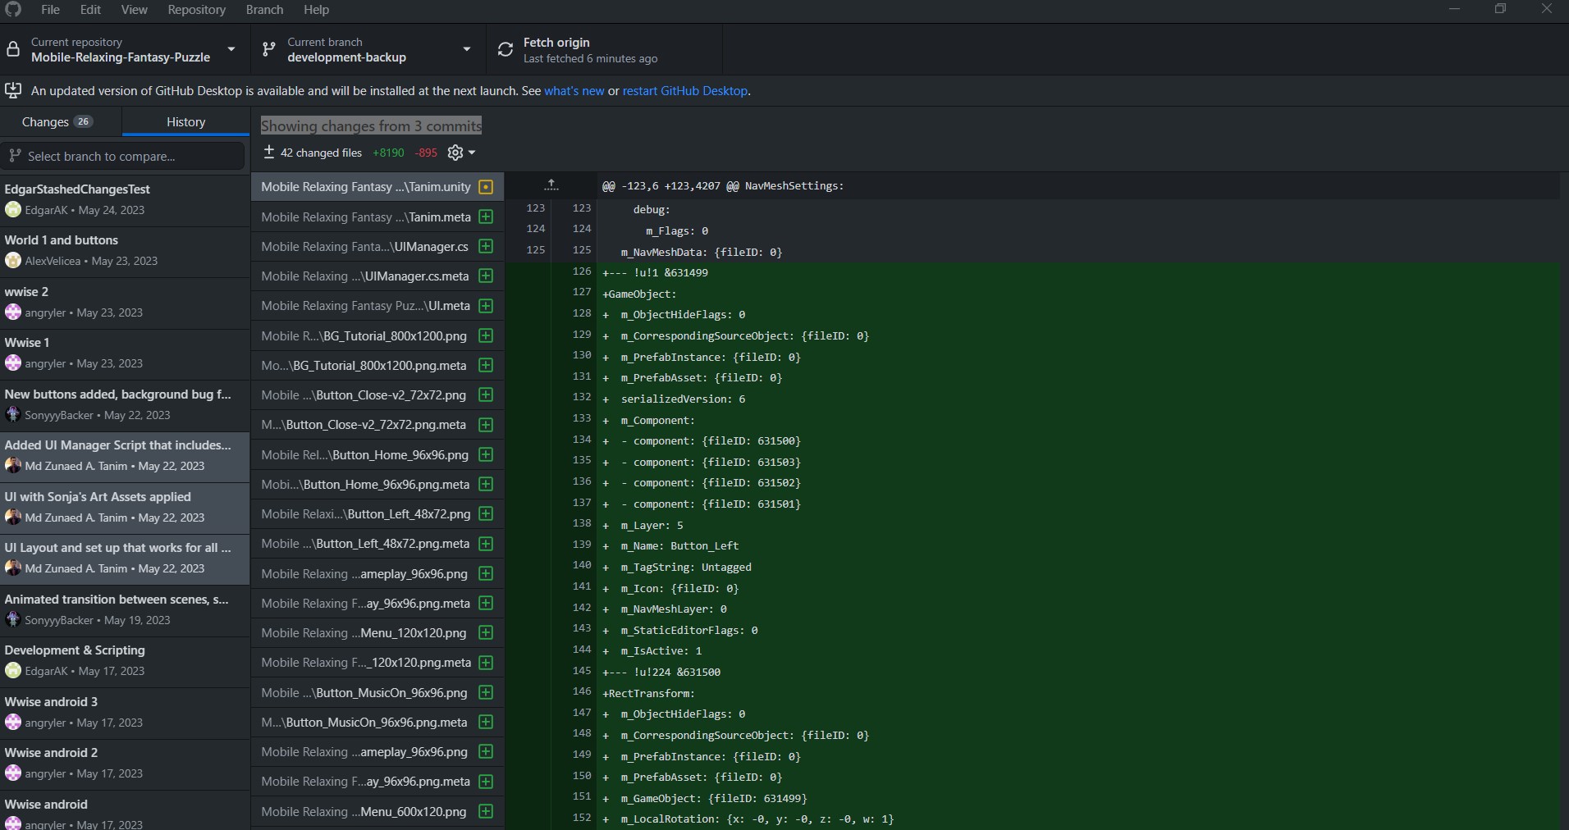Select the UI Layout and set up commit

(x=125, y=559)
